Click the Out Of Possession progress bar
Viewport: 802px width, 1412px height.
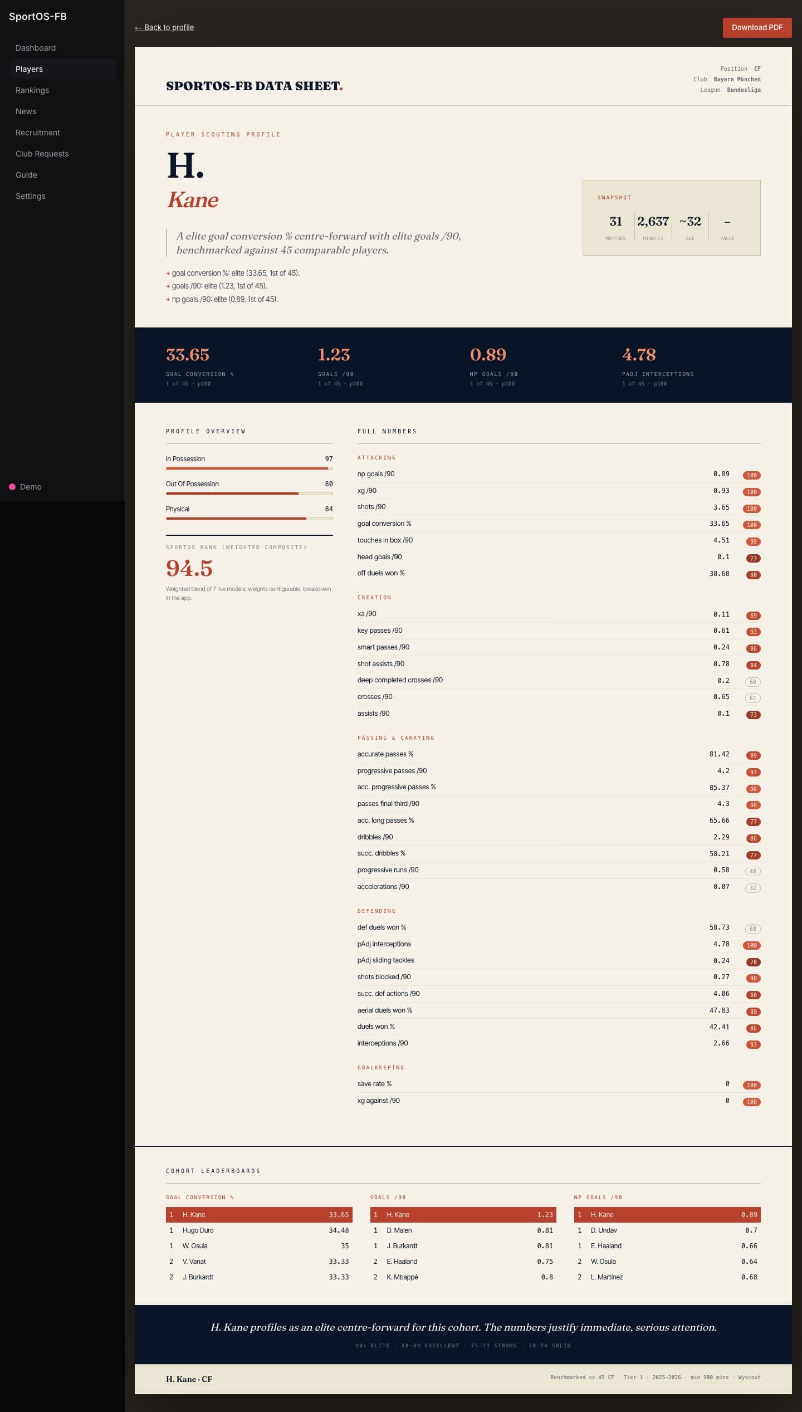[249, 494]
